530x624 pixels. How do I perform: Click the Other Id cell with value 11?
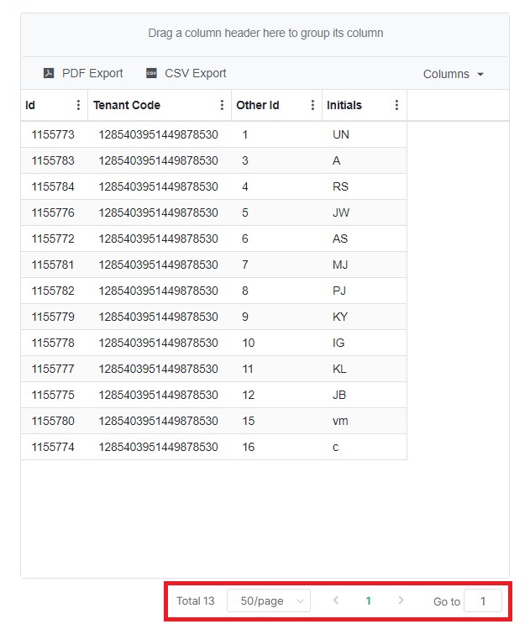[x=276, y=369]
